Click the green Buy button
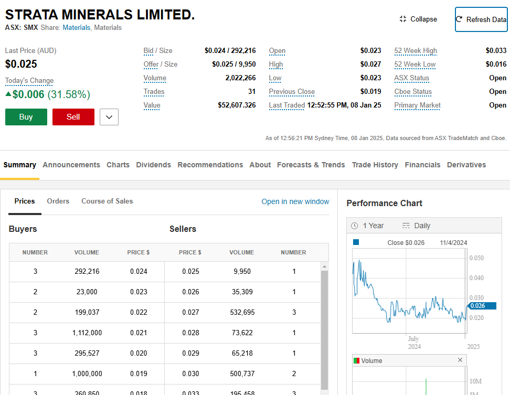The width and height of the screenshot is (510, 395). tap(26, 117)
